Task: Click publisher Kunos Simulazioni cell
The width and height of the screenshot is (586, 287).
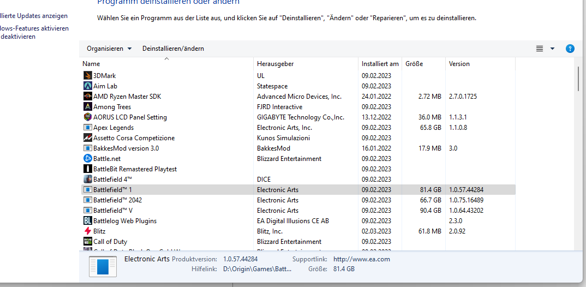Action: [283, 138]
